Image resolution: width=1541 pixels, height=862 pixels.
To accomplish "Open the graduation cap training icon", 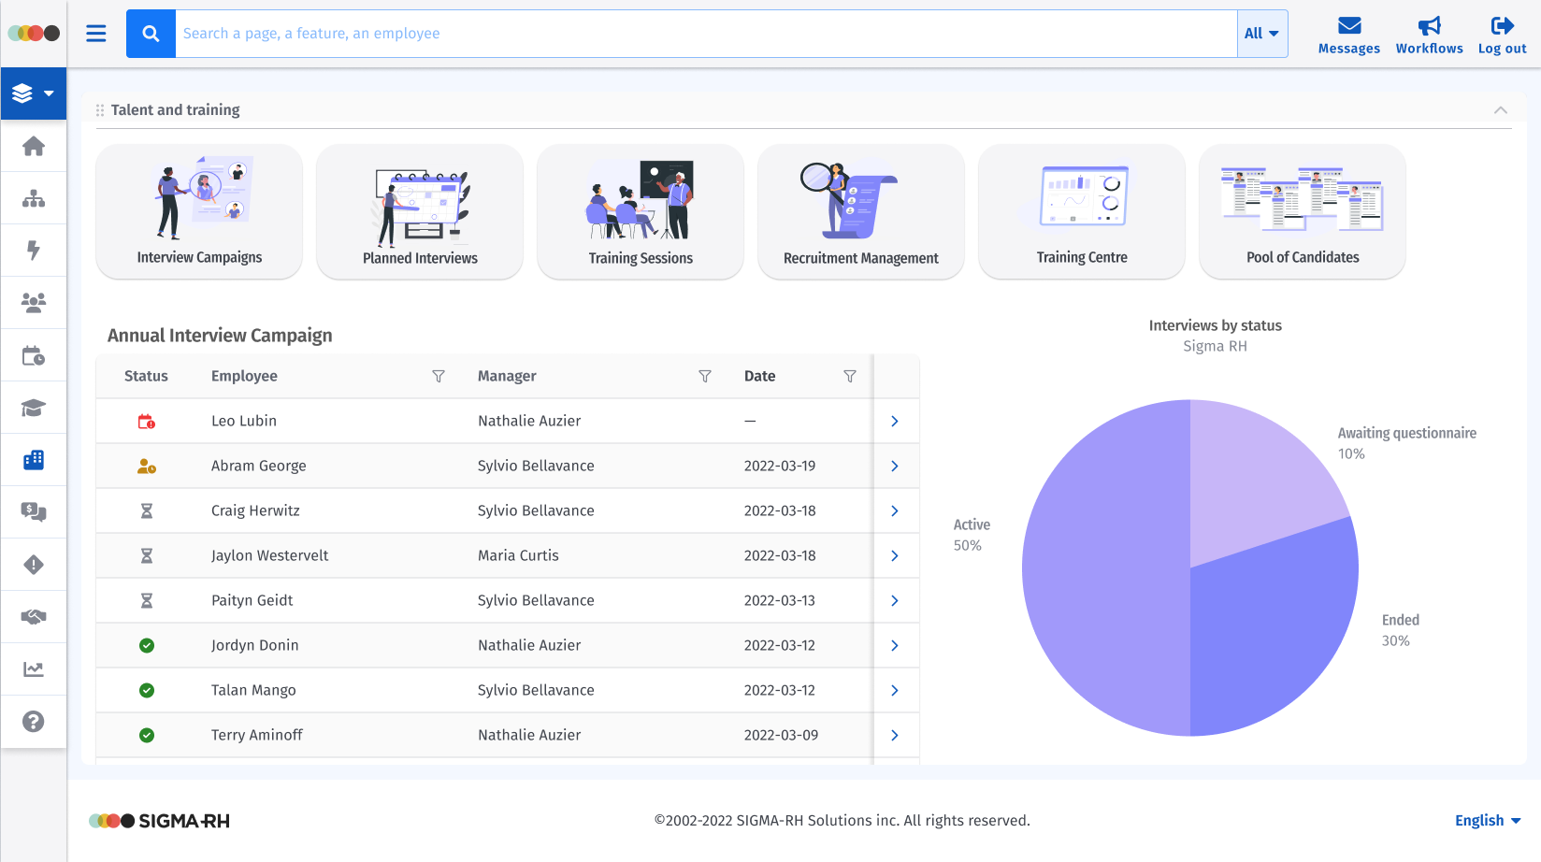I will point(34,408).
